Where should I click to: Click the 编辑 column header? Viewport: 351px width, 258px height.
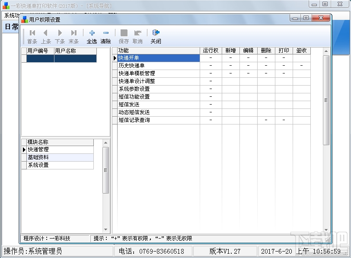click(249, 51)
